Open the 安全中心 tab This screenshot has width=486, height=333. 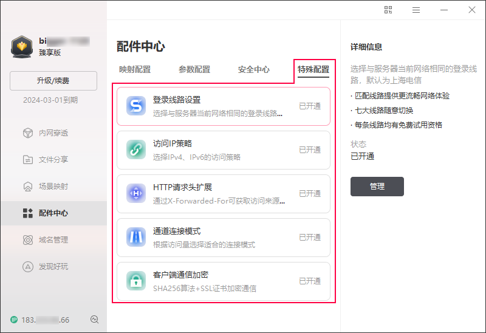click(253, 69)
